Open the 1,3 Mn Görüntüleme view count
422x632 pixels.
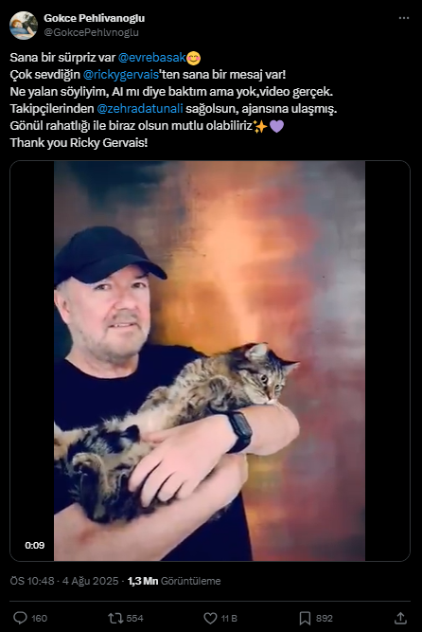(174, 581)
